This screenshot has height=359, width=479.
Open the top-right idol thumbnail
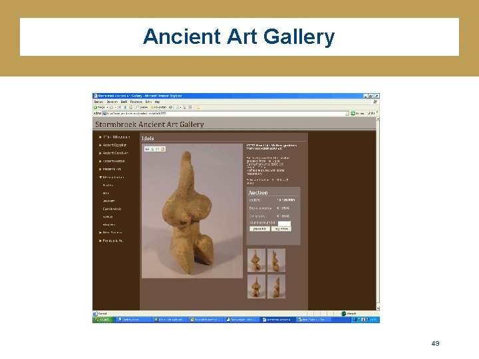click(277, 260)
